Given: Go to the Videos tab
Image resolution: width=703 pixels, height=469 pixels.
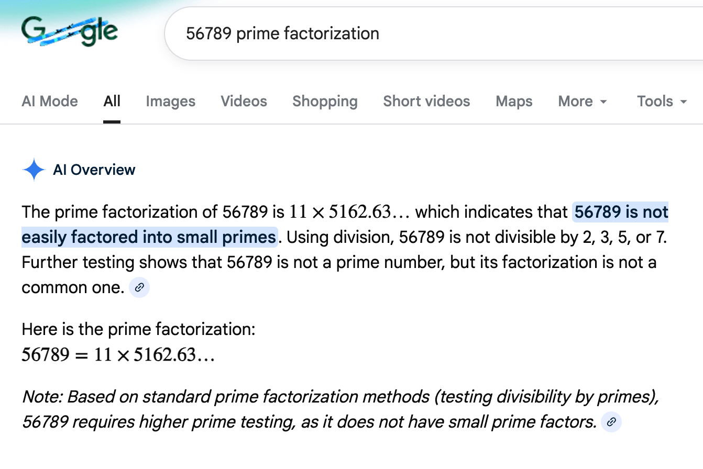Looking at the screenshot, I should point(244,101).
